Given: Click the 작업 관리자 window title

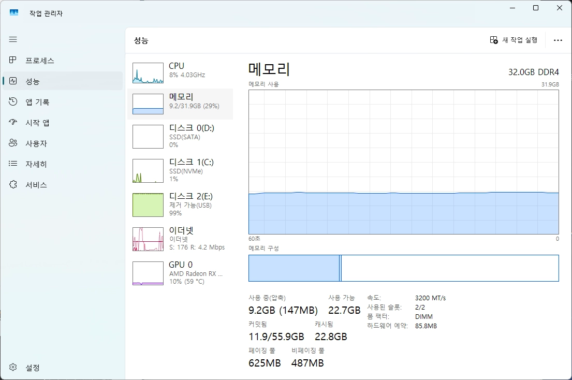Looking at the screenshot, I should pos(46,13).
